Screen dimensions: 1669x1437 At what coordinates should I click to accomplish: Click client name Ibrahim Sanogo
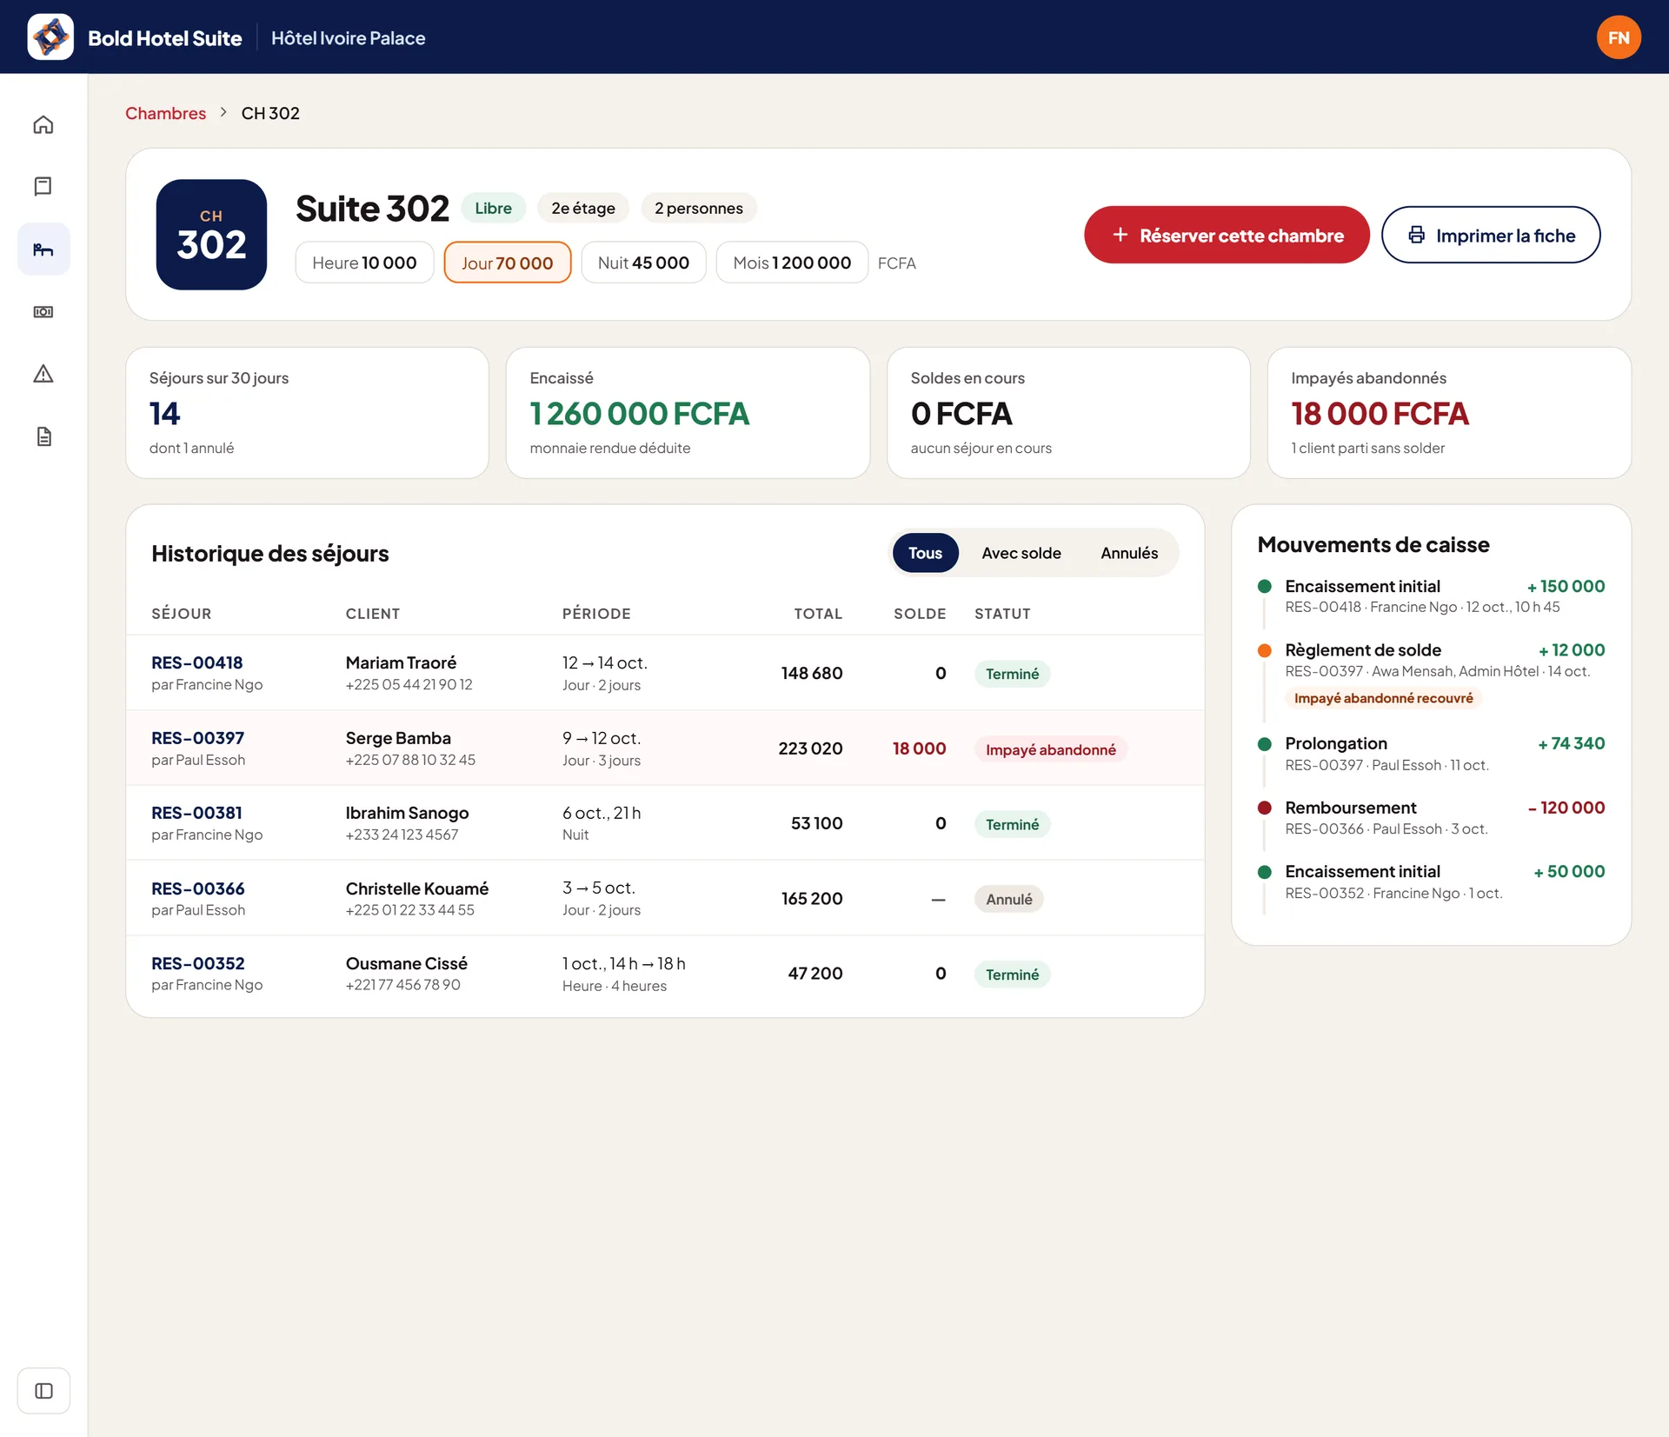click(407, 813)
